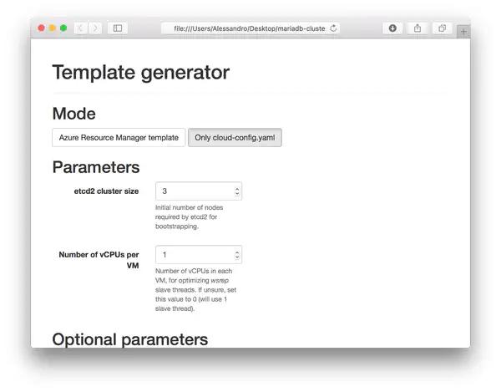Open the Safari downloads list
This screenshot has height=392, width=501.
(x=392, y=28)
